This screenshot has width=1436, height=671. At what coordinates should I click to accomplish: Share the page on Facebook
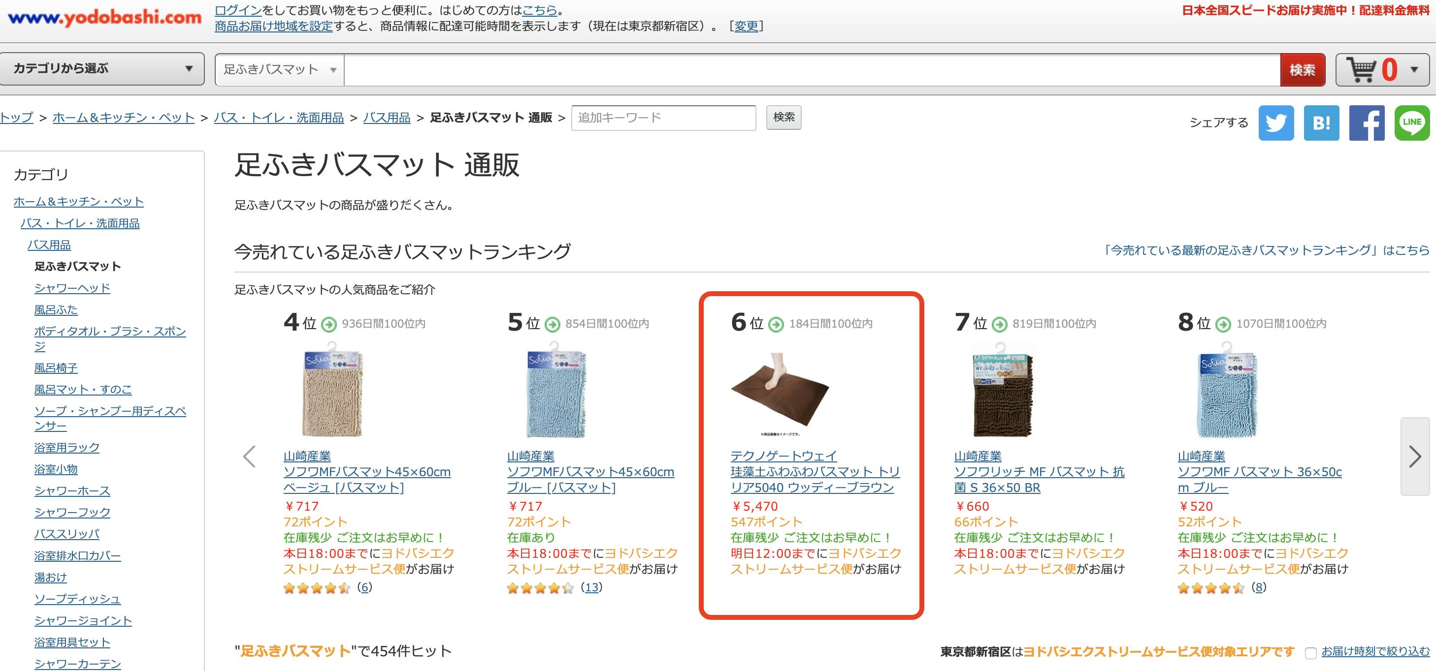click(x=1367, y=122)
